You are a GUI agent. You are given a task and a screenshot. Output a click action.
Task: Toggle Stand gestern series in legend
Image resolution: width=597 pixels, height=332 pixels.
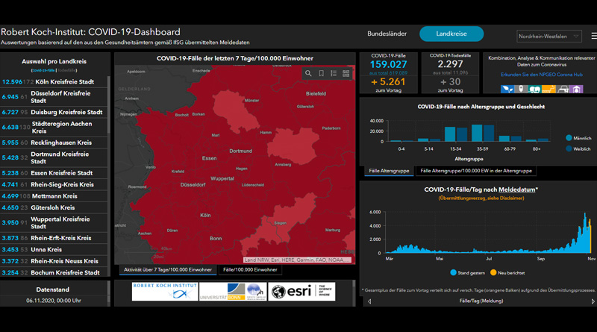click(x=468, y=272)
